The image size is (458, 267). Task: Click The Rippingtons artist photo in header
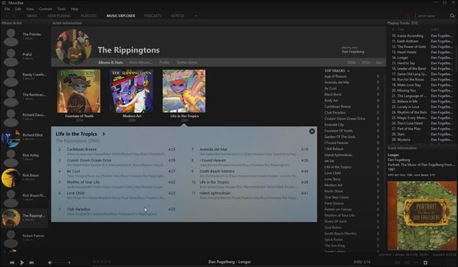pos(73,46)
